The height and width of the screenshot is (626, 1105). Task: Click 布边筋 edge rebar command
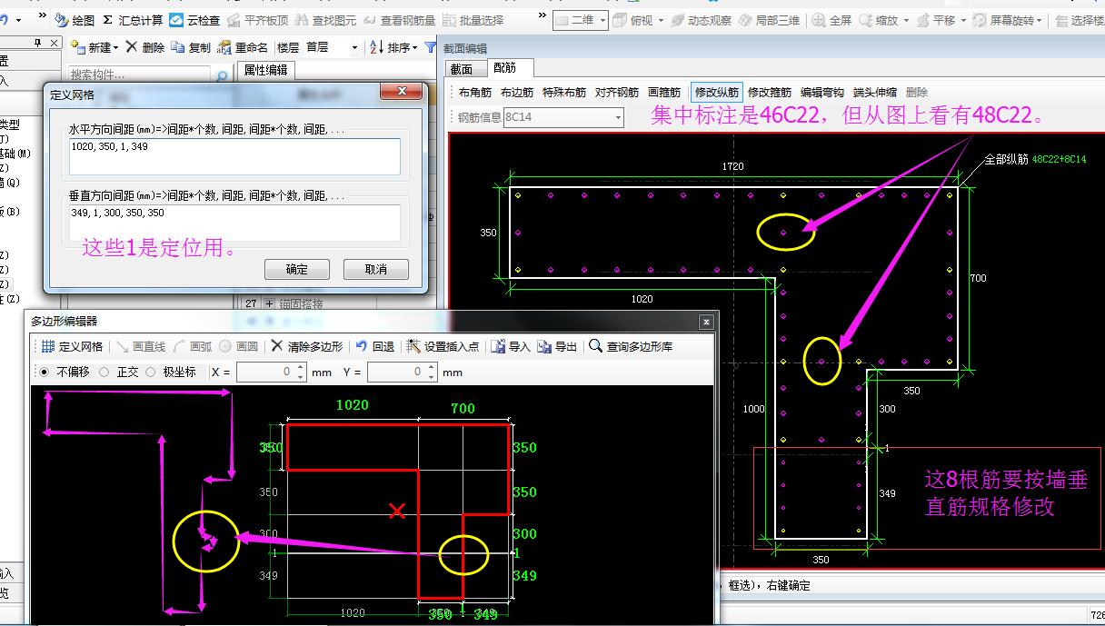[x=517, y=93]
